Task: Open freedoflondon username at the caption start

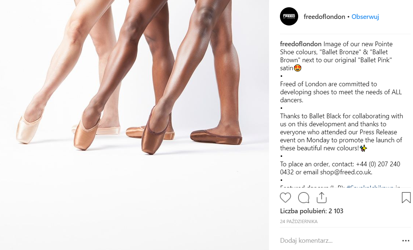Action: pos(300,44)
